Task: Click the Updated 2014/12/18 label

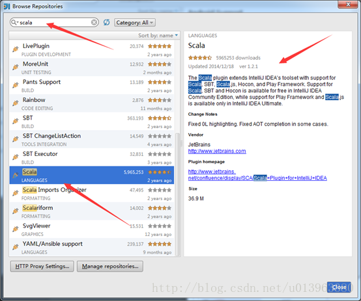Action: (x=211, y=66)
